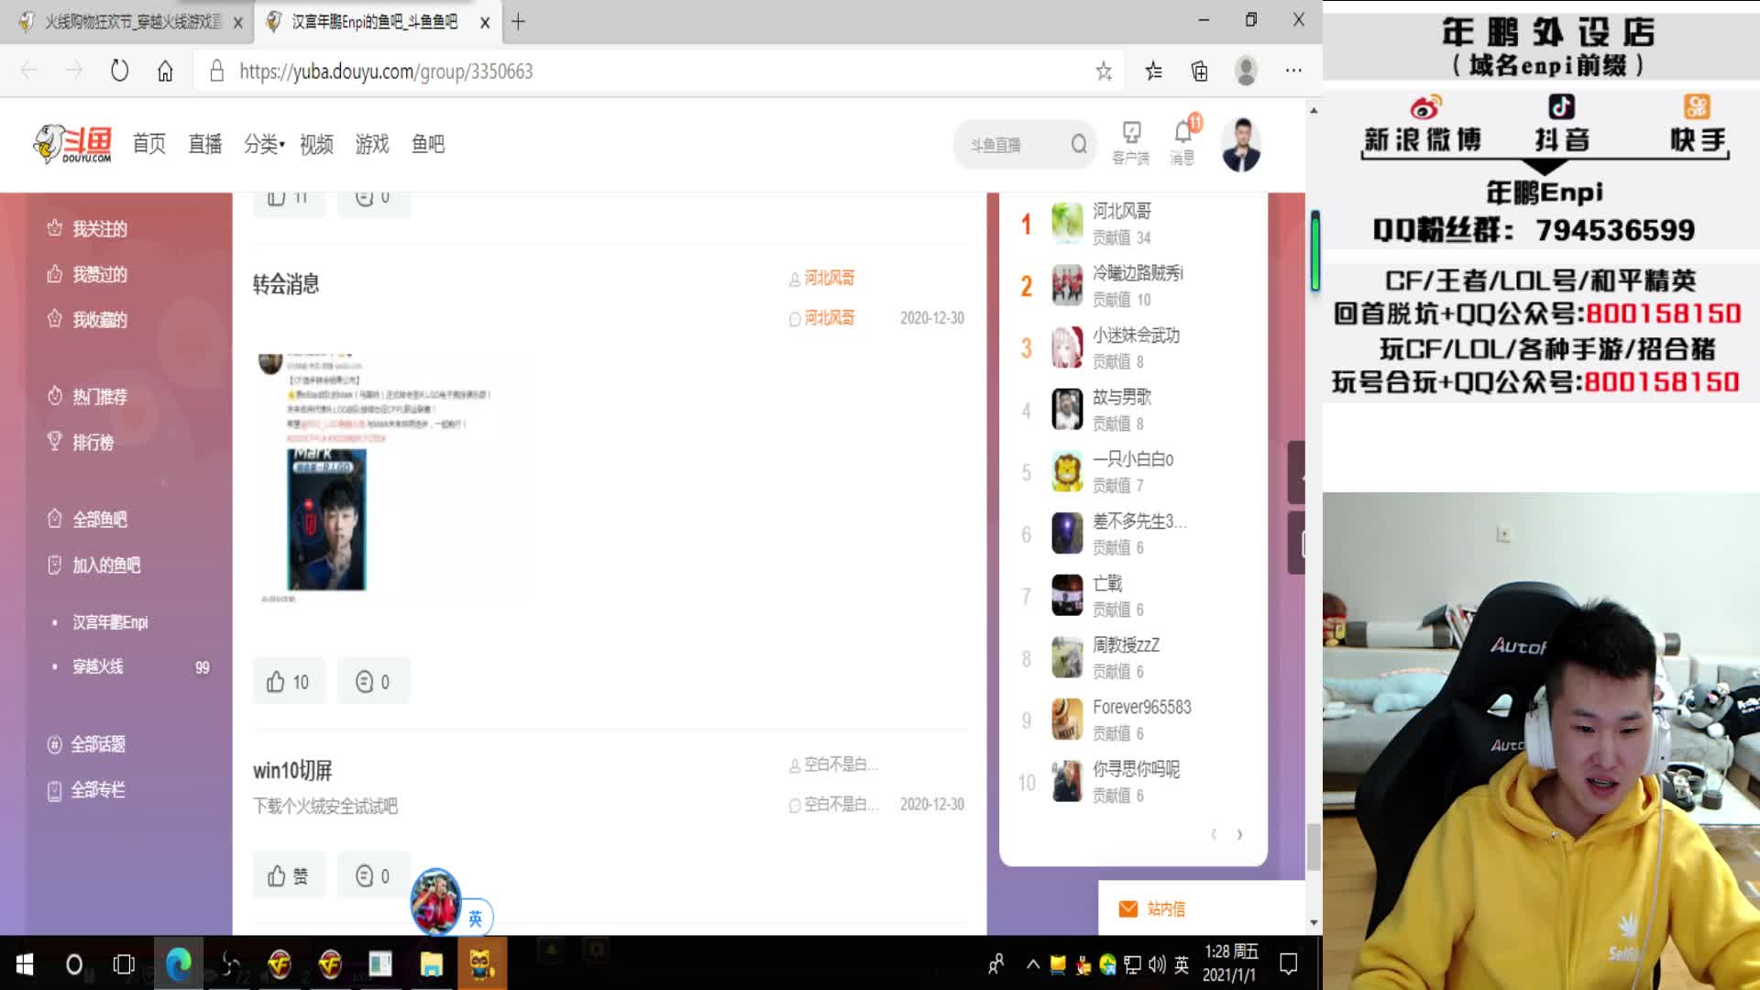Open browser settings and more menu
Screen dimensions: 1760x990
[1293, 71]
